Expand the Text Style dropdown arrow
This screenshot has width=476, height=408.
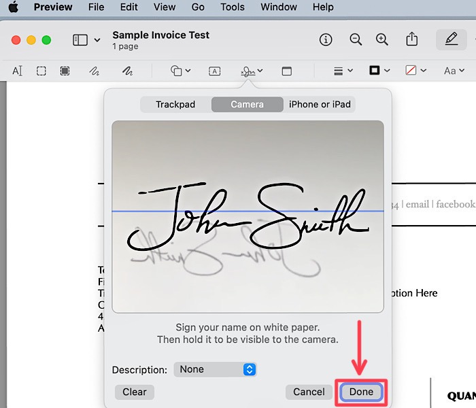point(462,71)
